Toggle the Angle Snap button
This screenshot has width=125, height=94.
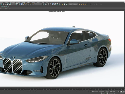click(26, 4)
